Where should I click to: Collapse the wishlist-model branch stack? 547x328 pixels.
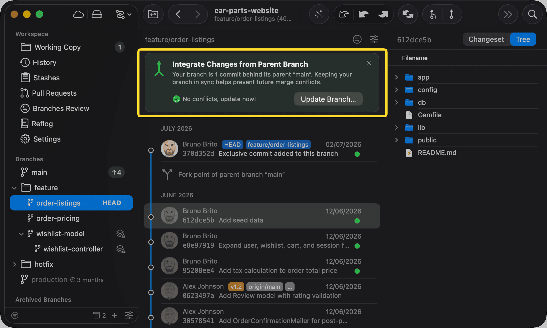tap(21, 234)
